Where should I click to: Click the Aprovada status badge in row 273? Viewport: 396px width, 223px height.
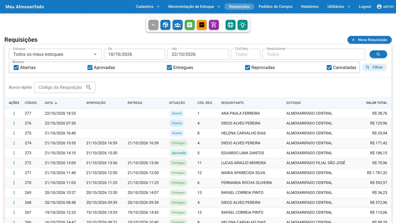pyautogui.click(x=179, y=153)
